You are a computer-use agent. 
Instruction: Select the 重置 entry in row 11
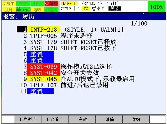(40, 91)
